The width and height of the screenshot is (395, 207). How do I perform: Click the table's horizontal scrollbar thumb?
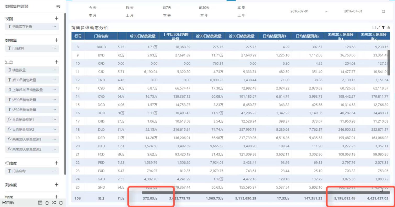tap(266, 192)
